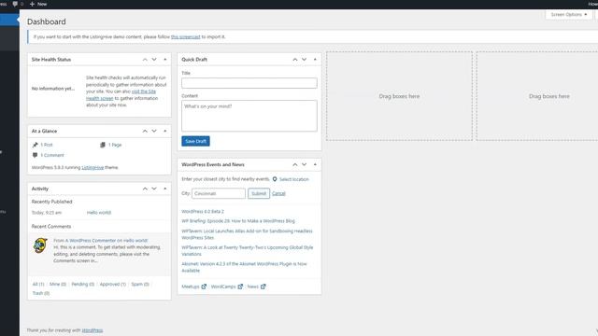Open the 1 Page link
This screenshot has width=598, height=336.
(115, 145)
